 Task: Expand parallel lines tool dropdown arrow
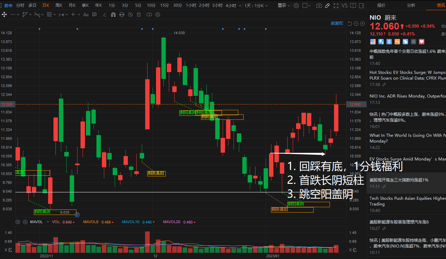[x=54, y=15]
